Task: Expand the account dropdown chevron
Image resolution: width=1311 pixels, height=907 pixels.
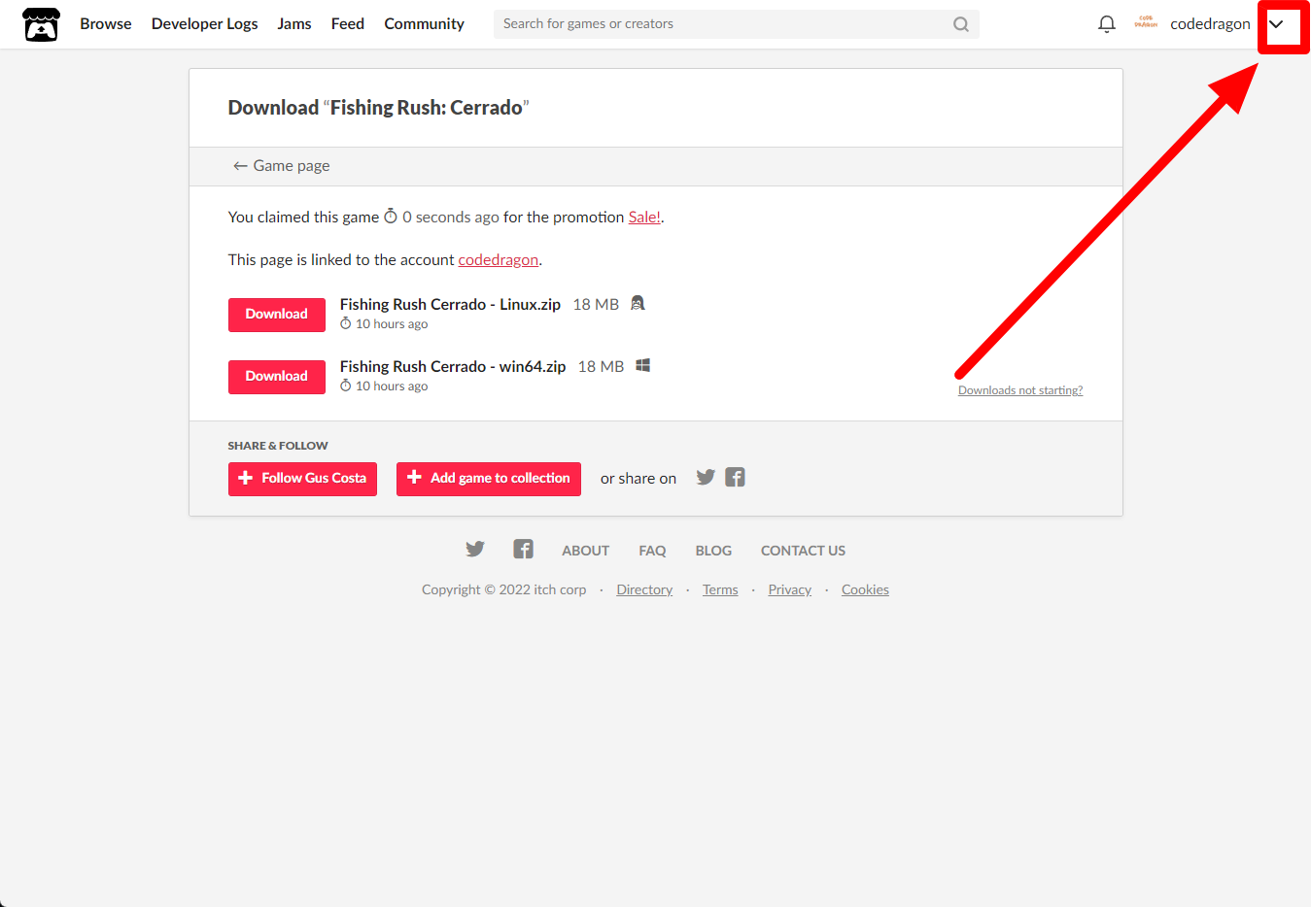Action: pos(1276,24)
